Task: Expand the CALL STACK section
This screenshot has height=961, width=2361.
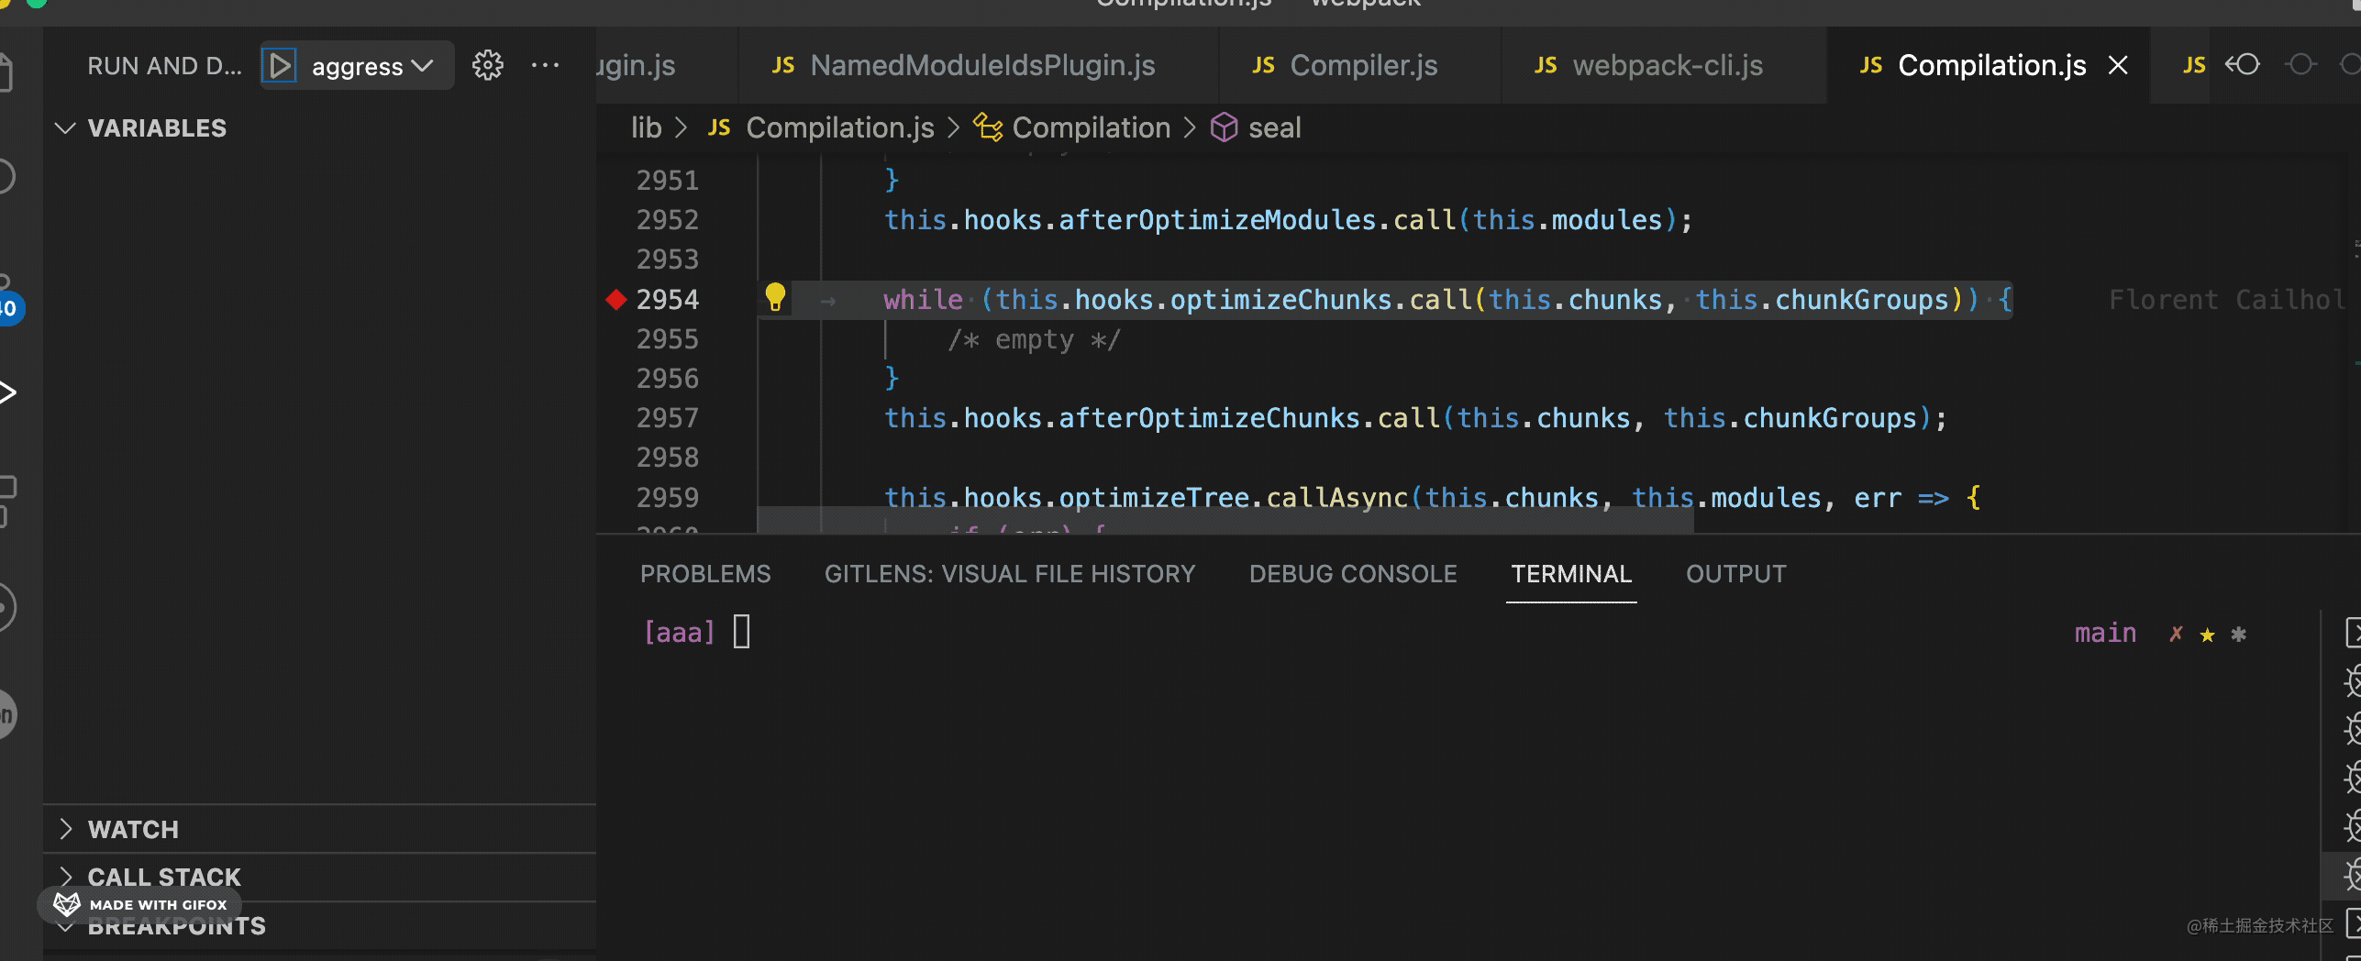Action: click(65, 878)
